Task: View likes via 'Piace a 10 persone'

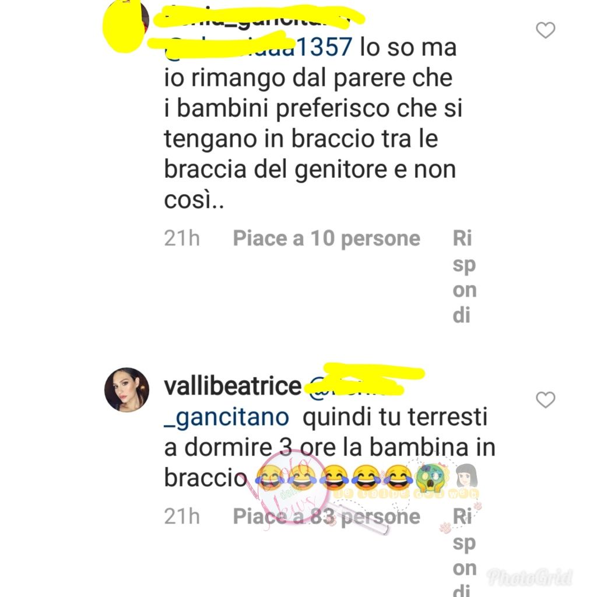Action: 326,238
